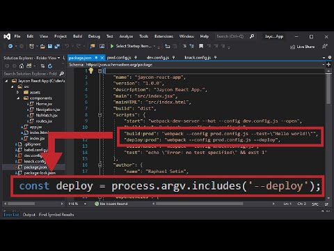Click the Switch Views icon in Solution Explorer
Screen dimensions: 334x251
coord(29,66)
